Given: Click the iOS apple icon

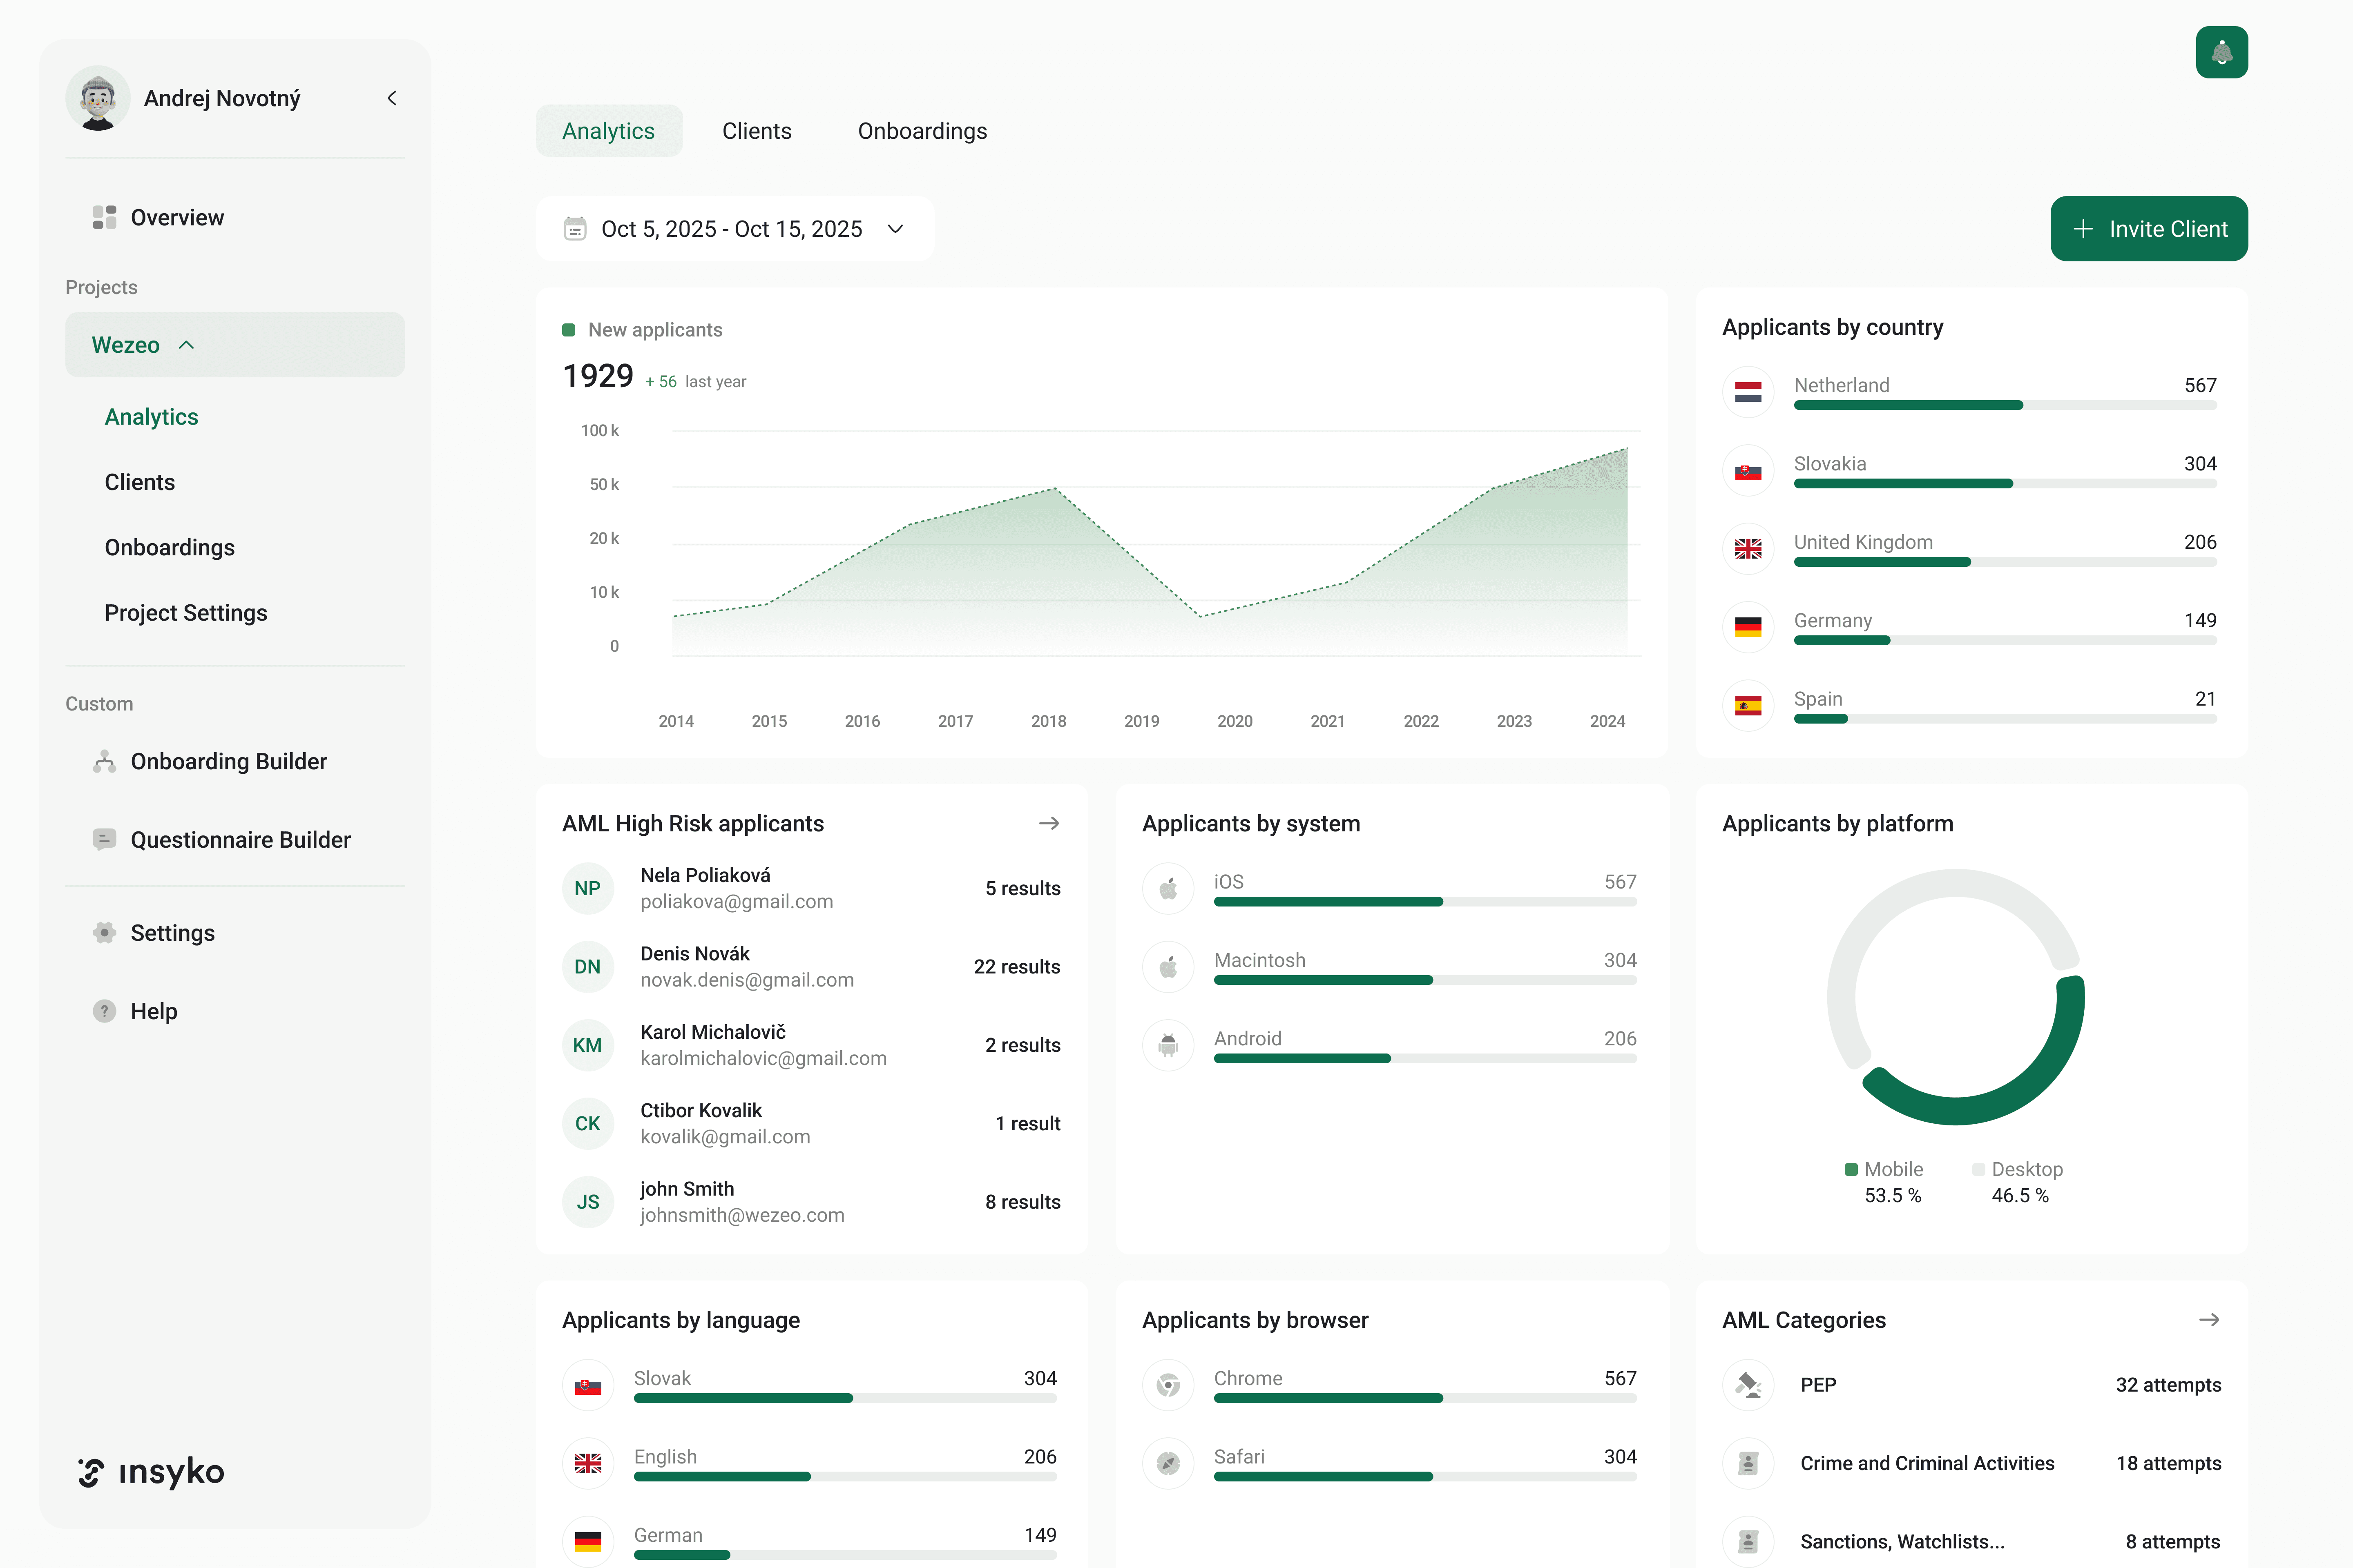Looking at the screenshot, I should coord(1168,888).
